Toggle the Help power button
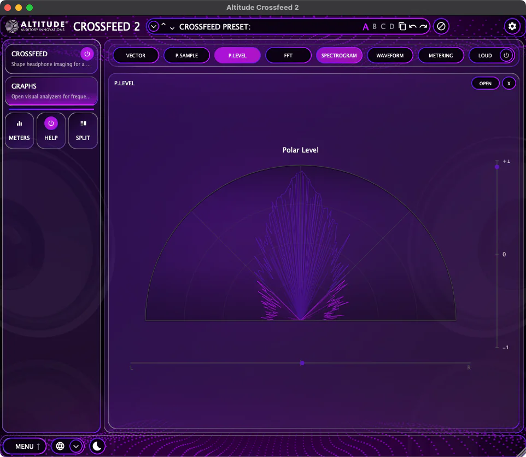 click(51, 123)
